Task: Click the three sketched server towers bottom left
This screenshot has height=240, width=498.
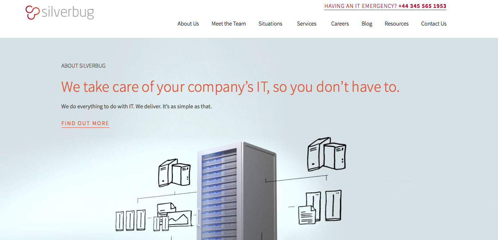Action: tap(130, 220)
